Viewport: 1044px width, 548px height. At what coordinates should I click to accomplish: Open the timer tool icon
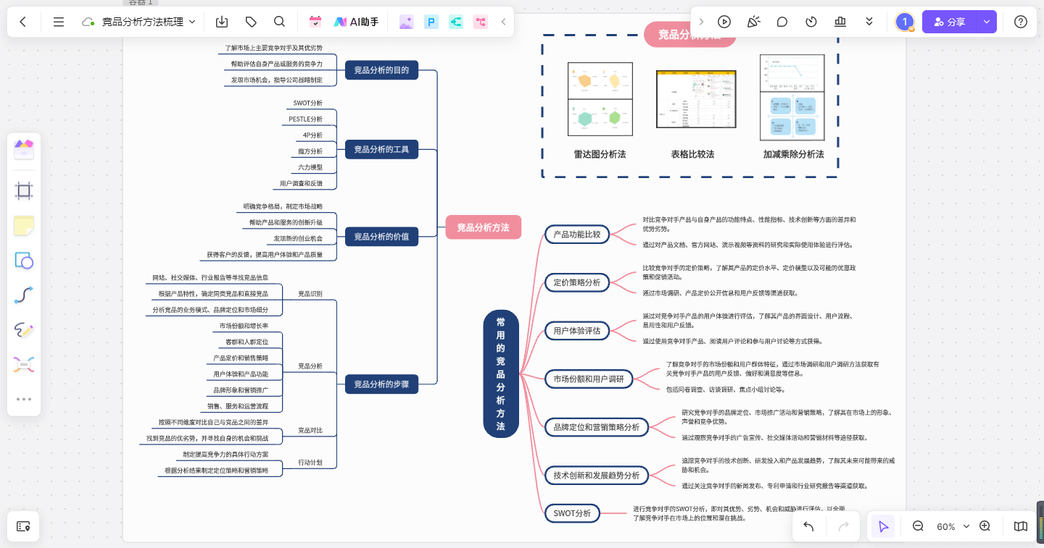point(811,22)
